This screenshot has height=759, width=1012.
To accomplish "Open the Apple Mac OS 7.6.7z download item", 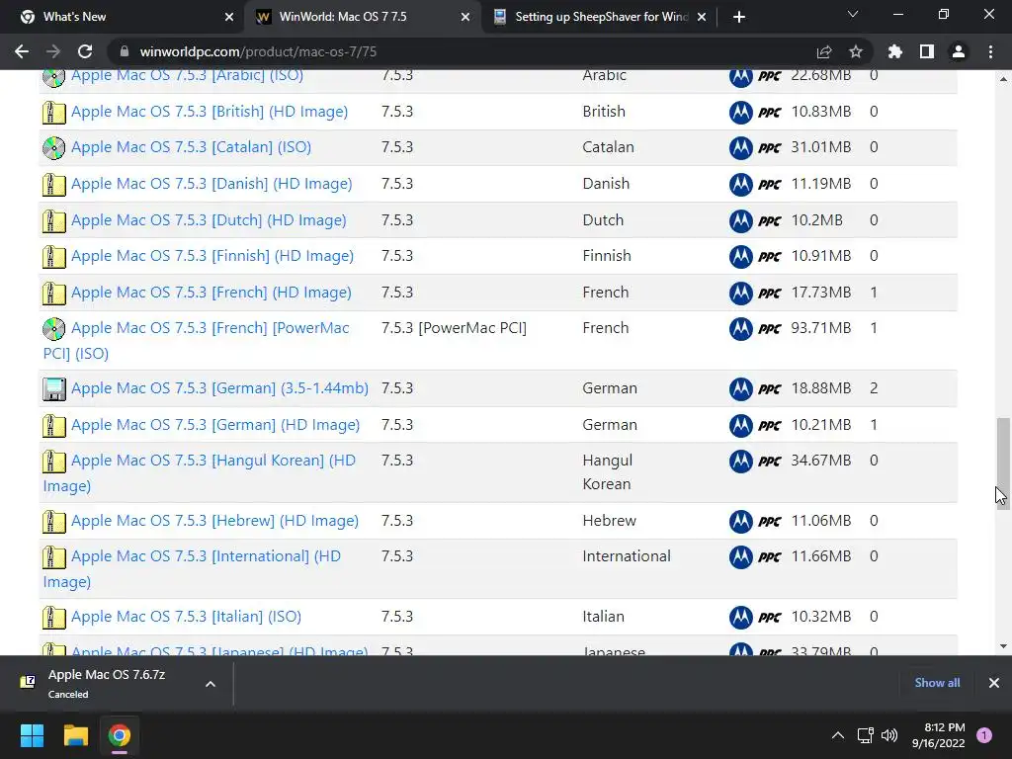I will click(x=107, y=684).
